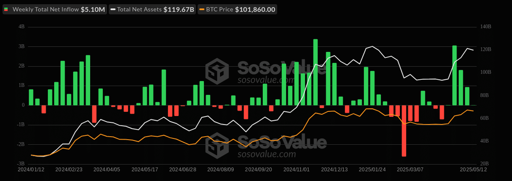Click the green-red Weekly Inflow legend icon
This screenshot has width=512, height=181.
point(6,9)
